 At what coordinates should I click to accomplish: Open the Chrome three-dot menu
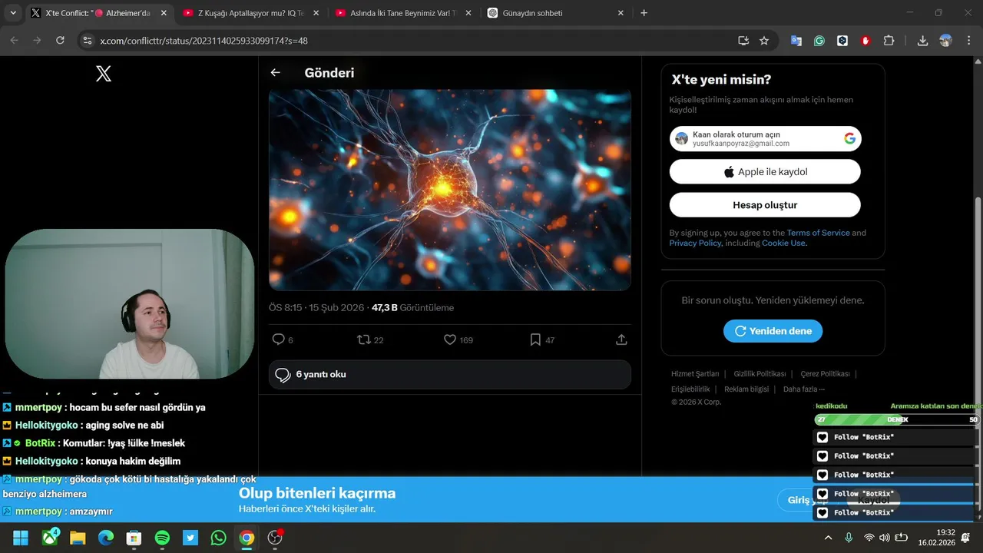968,41
